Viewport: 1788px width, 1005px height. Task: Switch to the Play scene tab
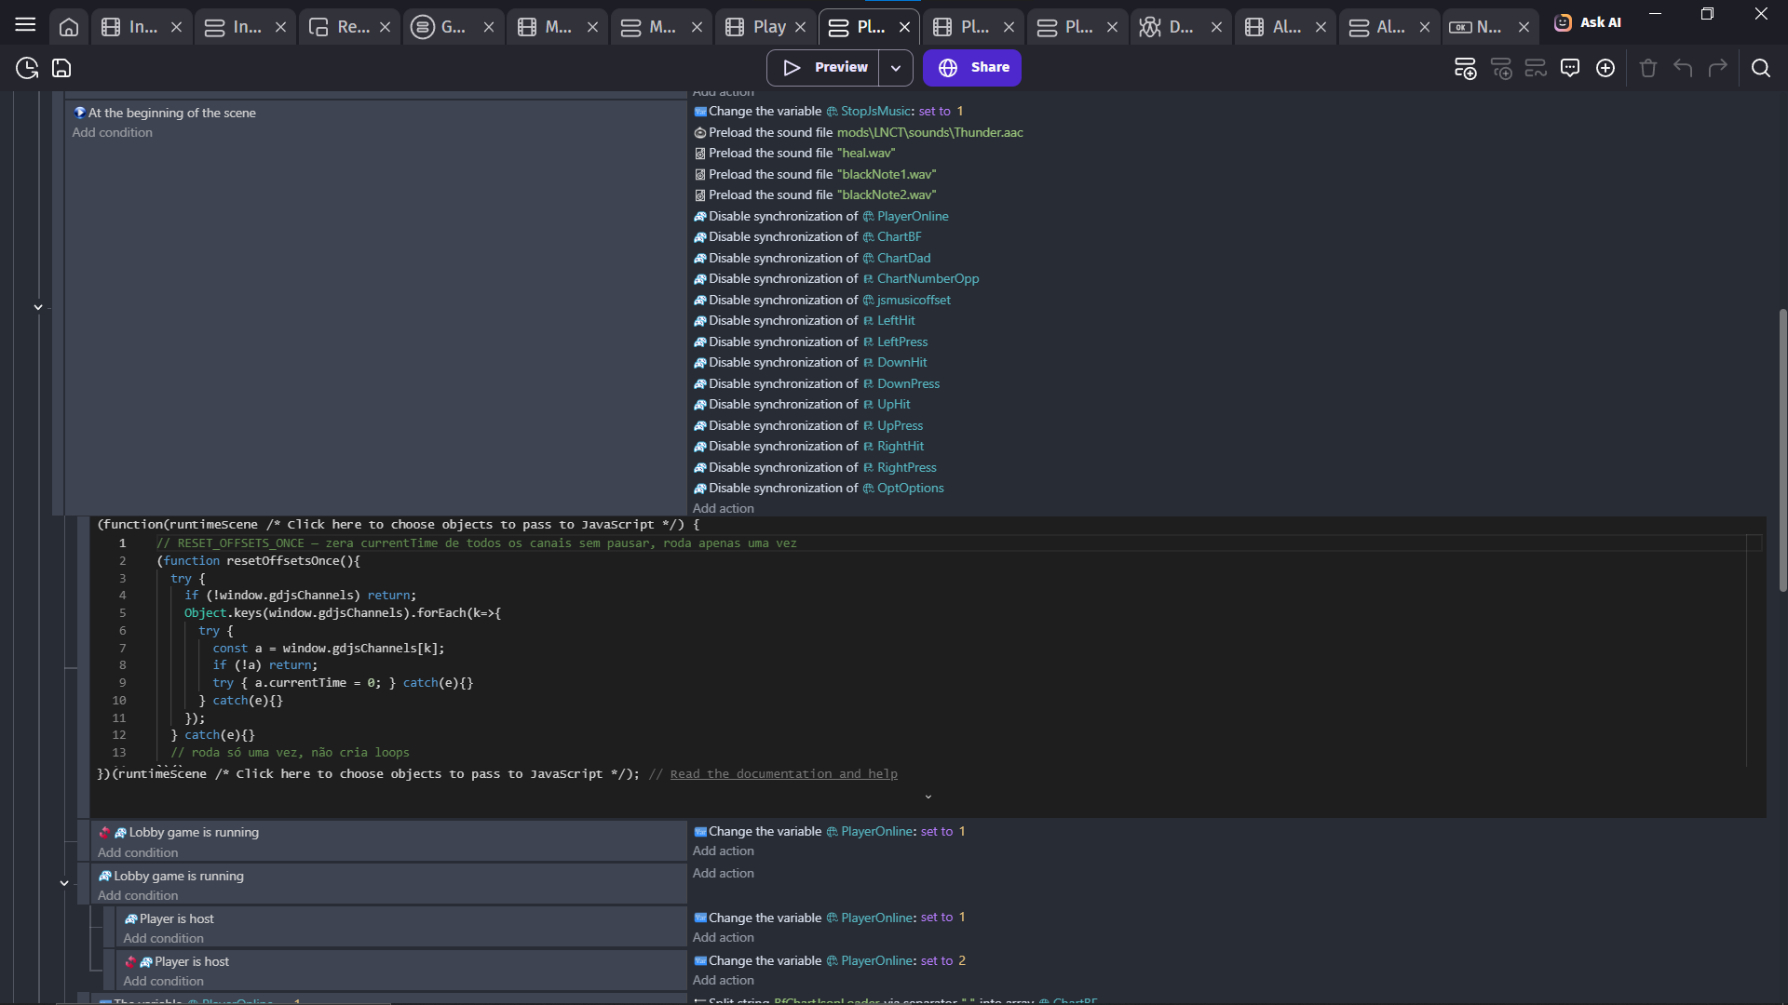click(768, 27)
